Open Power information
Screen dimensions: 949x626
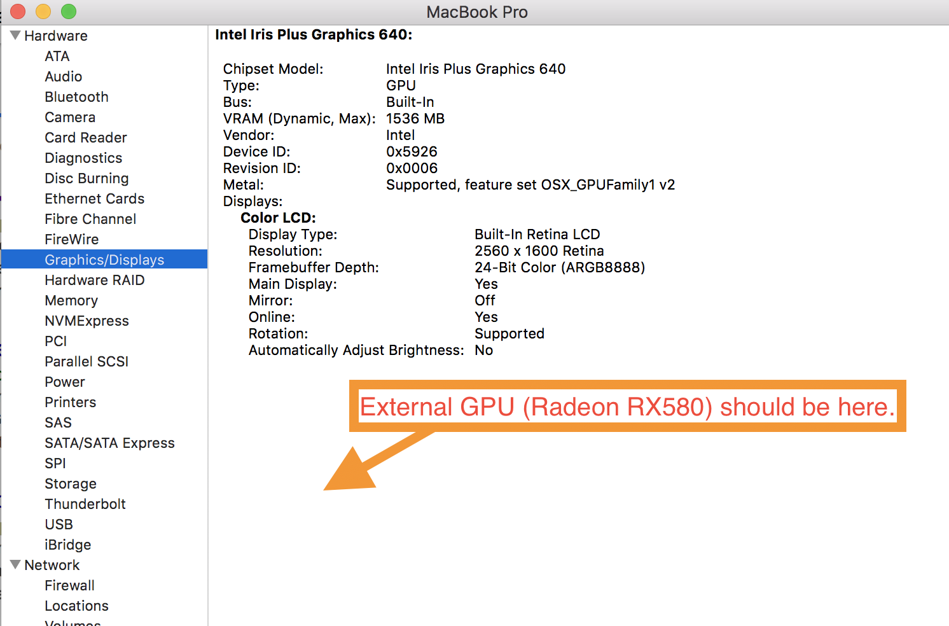point(65,382)
